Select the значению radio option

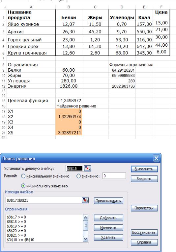pos(78,176)
